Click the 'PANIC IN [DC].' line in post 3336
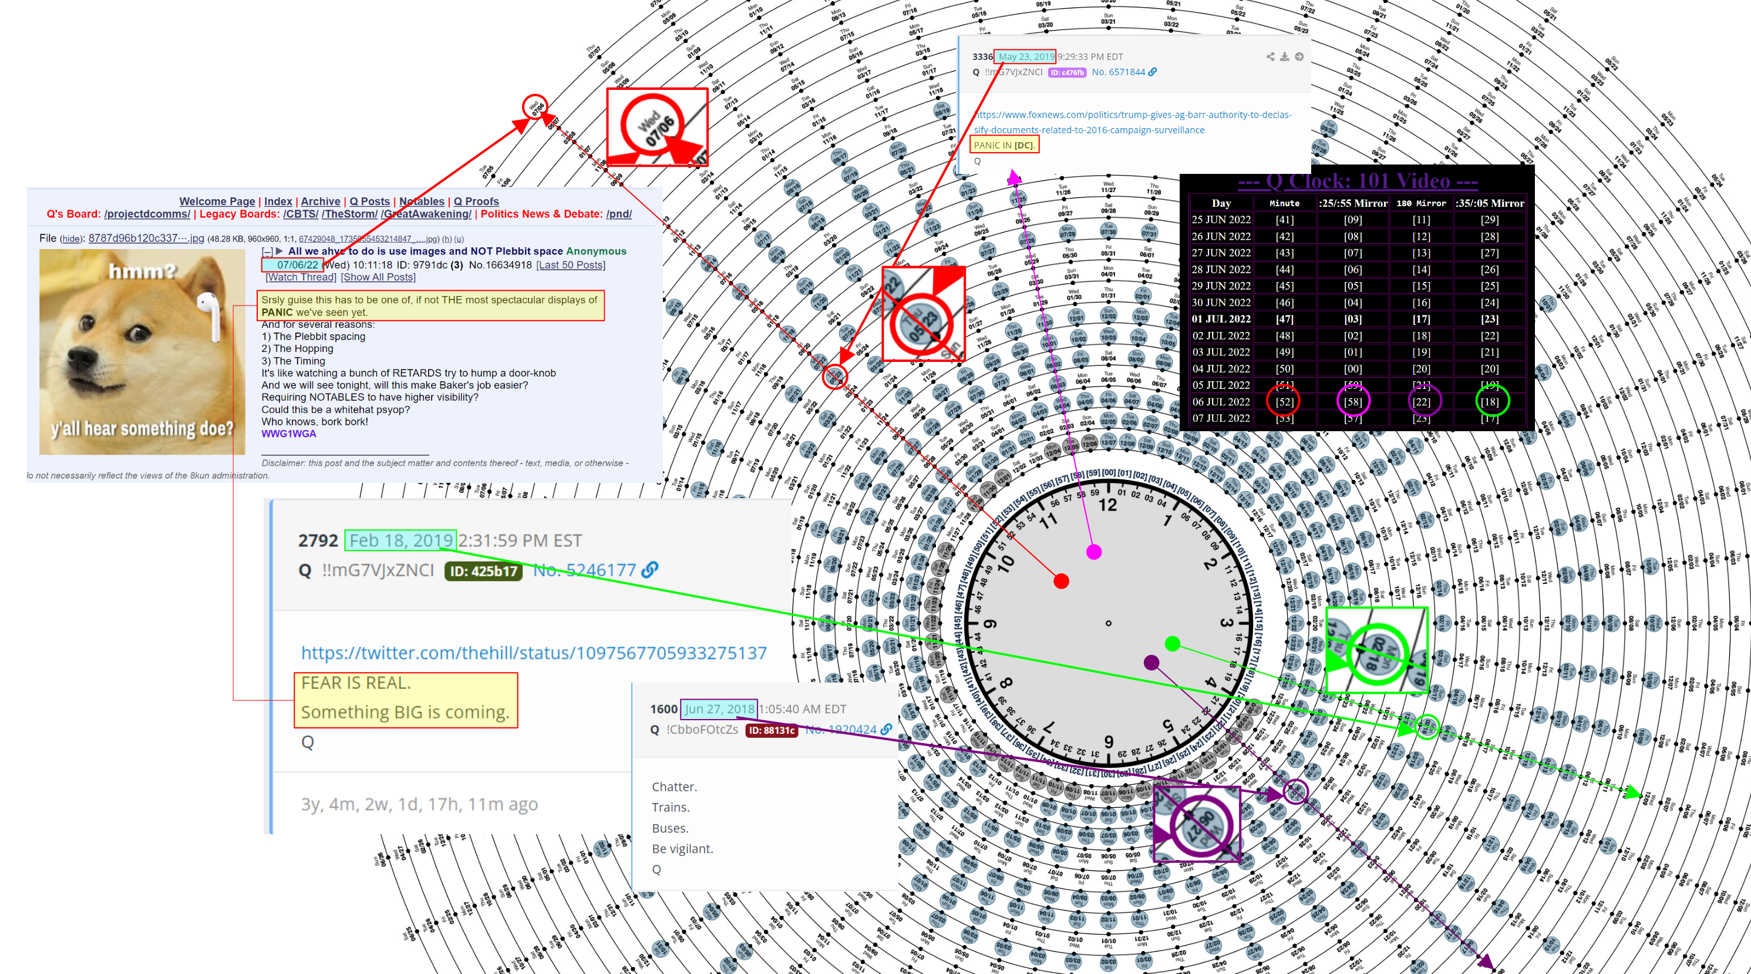 [1004, 145]
